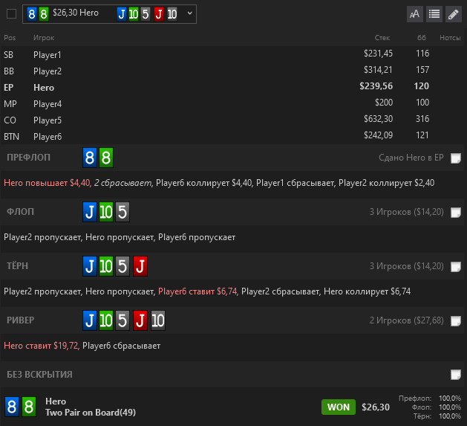This screenshot has width=467, height=426.
Task: Select the Player1 row name
Action: 48,55
